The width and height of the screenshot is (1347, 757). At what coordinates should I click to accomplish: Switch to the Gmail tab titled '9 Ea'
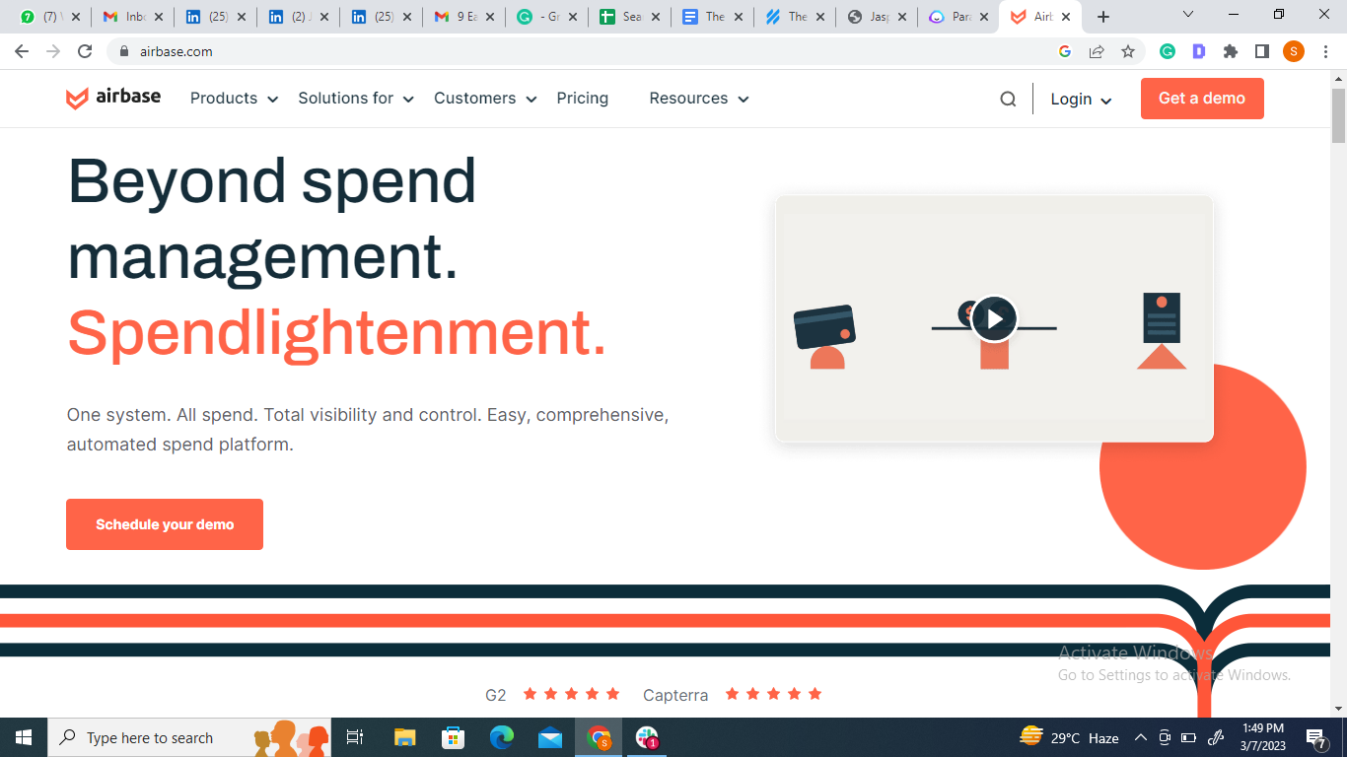[463, 17]
